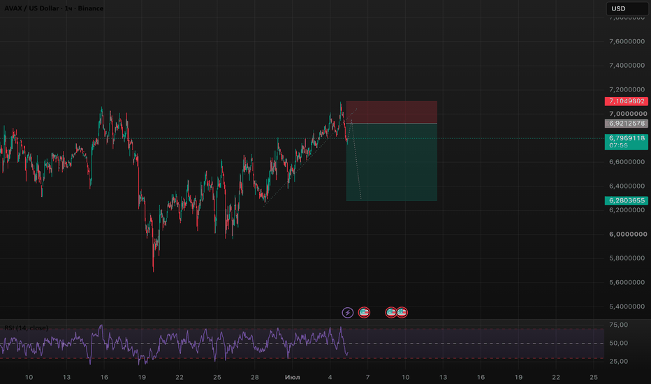The width and height of the screenshot is (651, 384).
Task: Open the purple lightning event icon
Action: [x=348, y=312]
